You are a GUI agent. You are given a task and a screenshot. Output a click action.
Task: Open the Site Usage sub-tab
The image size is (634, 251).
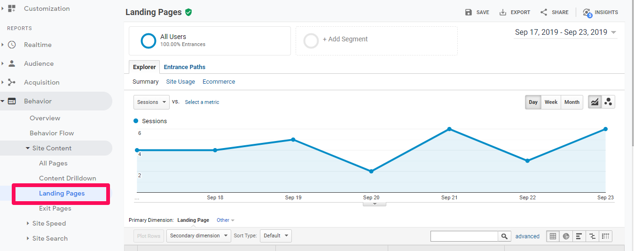click(x=180, y=81)
